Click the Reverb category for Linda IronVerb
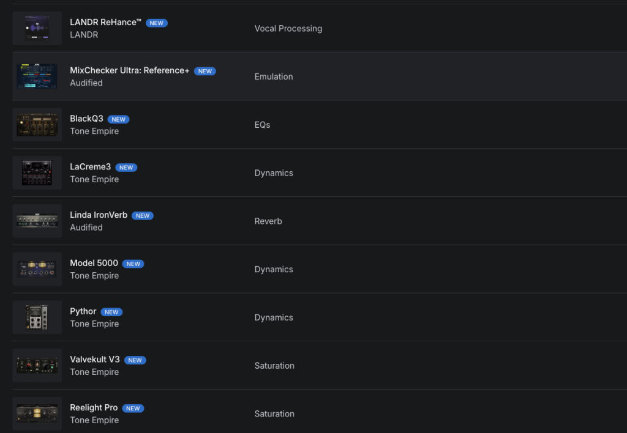This screenshot has width=627, height=433. click(x=268, y=221)
